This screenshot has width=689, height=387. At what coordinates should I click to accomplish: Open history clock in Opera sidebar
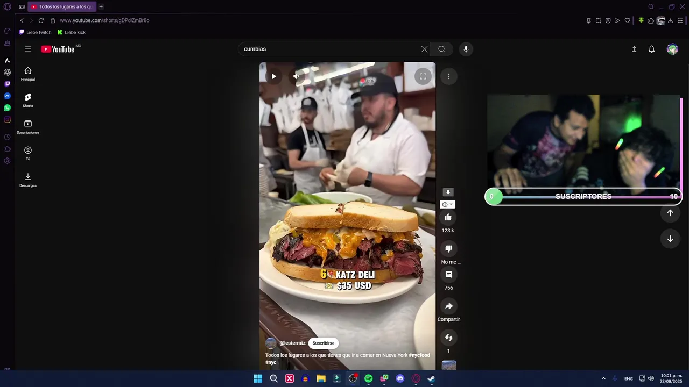point(7,137)
